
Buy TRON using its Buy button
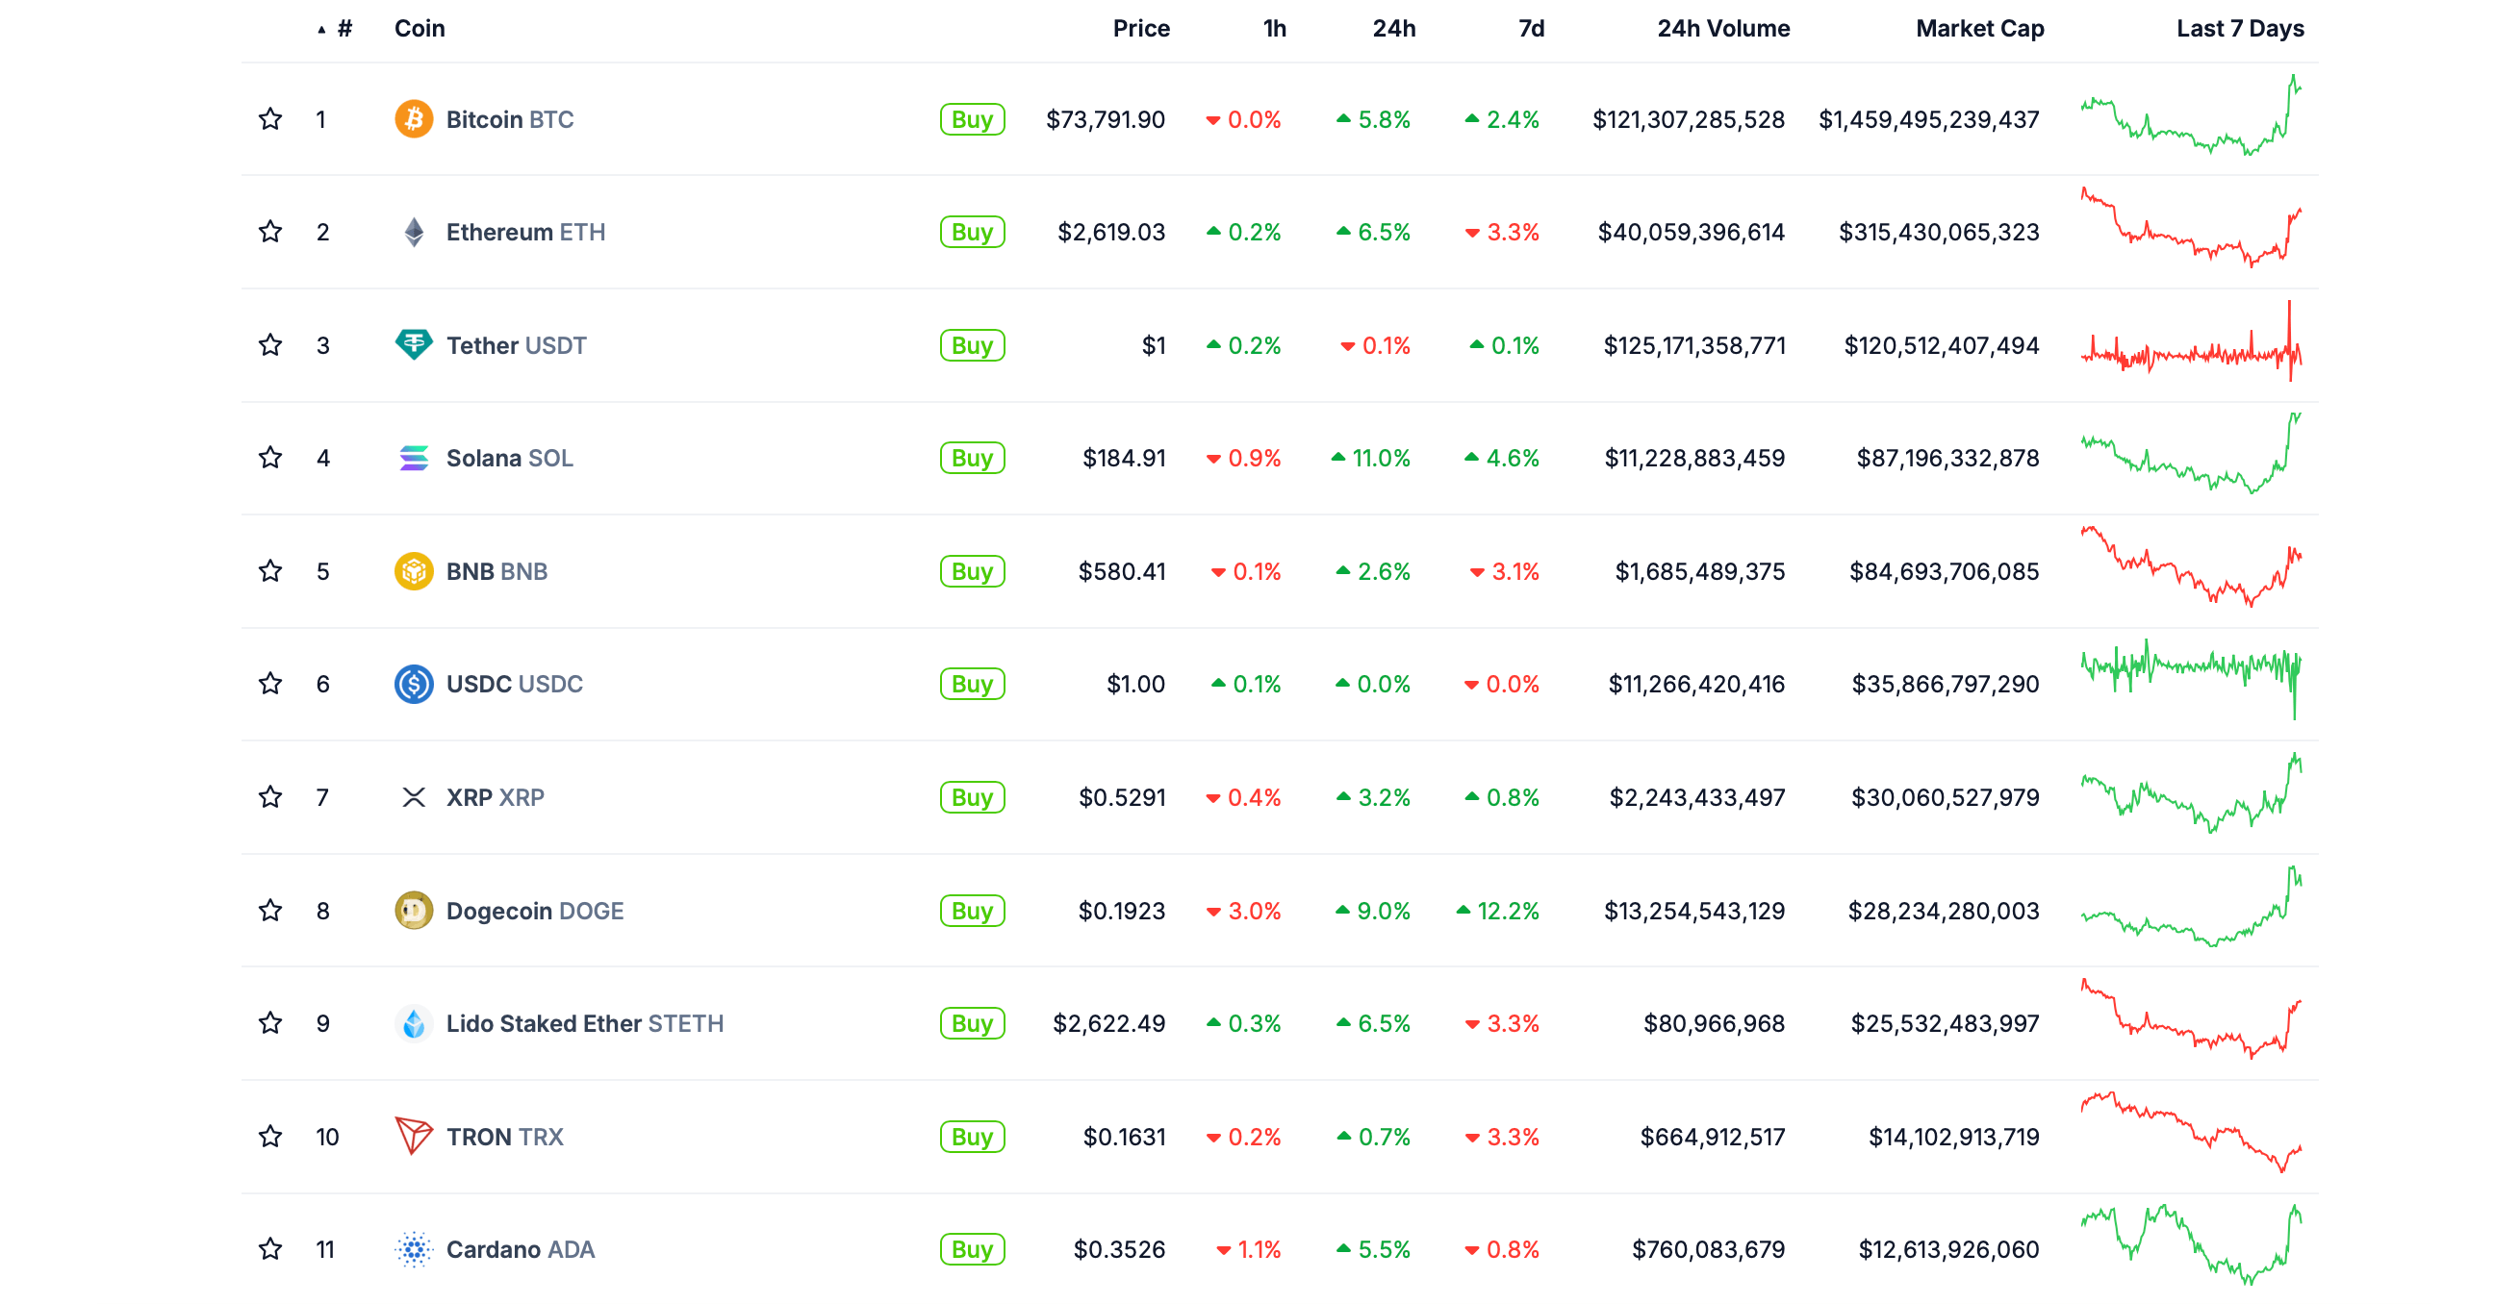(x=972, y=1137)
